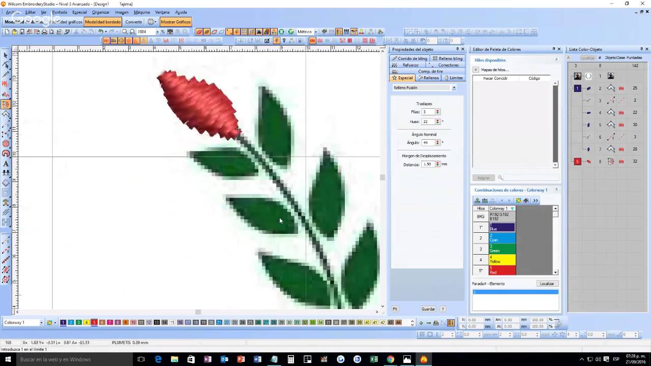Click Localizar button in Parada# section
Screen dimensions: 651x366
click(x=547, y=284)
